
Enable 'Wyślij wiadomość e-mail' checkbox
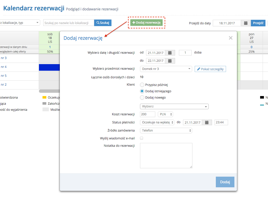142,138
